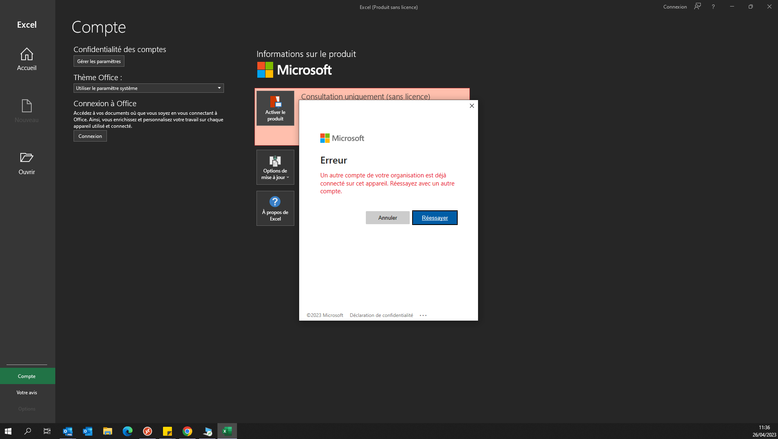This screenshot has width=778, height=439.
Task: Minimize the Excel window
Action: [x=732, y=7]
